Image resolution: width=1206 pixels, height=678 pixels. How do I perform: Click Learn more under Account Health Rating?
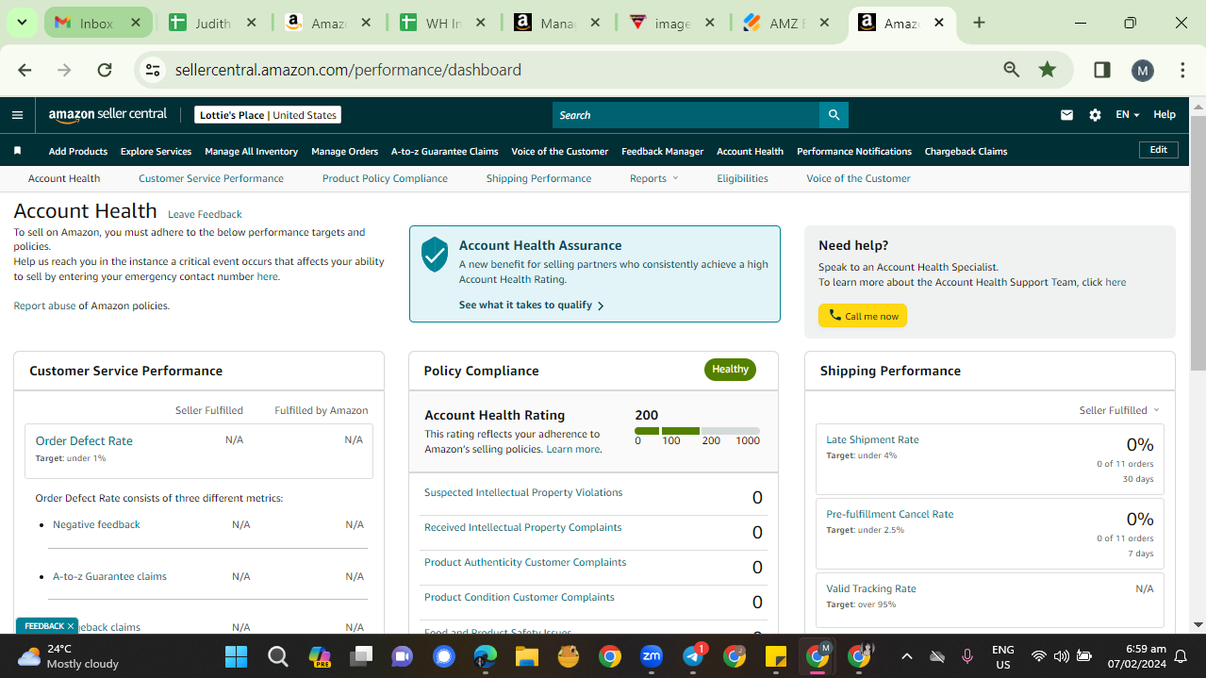tap(572, 449)
